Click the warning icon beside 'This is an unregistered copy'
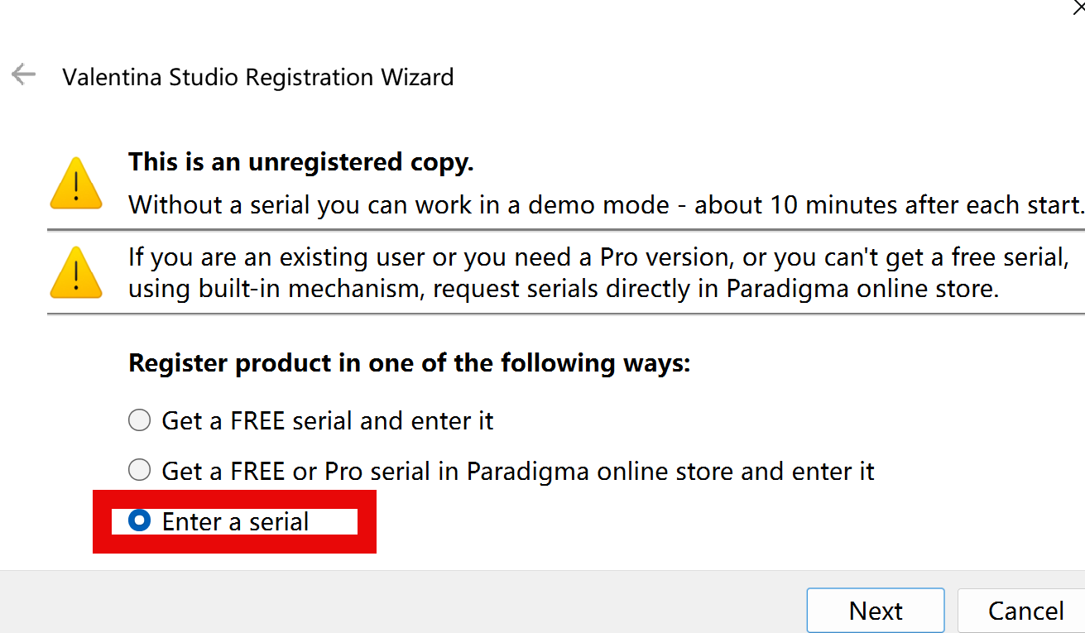Screen dimensions: 1085x633 (76, 183)
